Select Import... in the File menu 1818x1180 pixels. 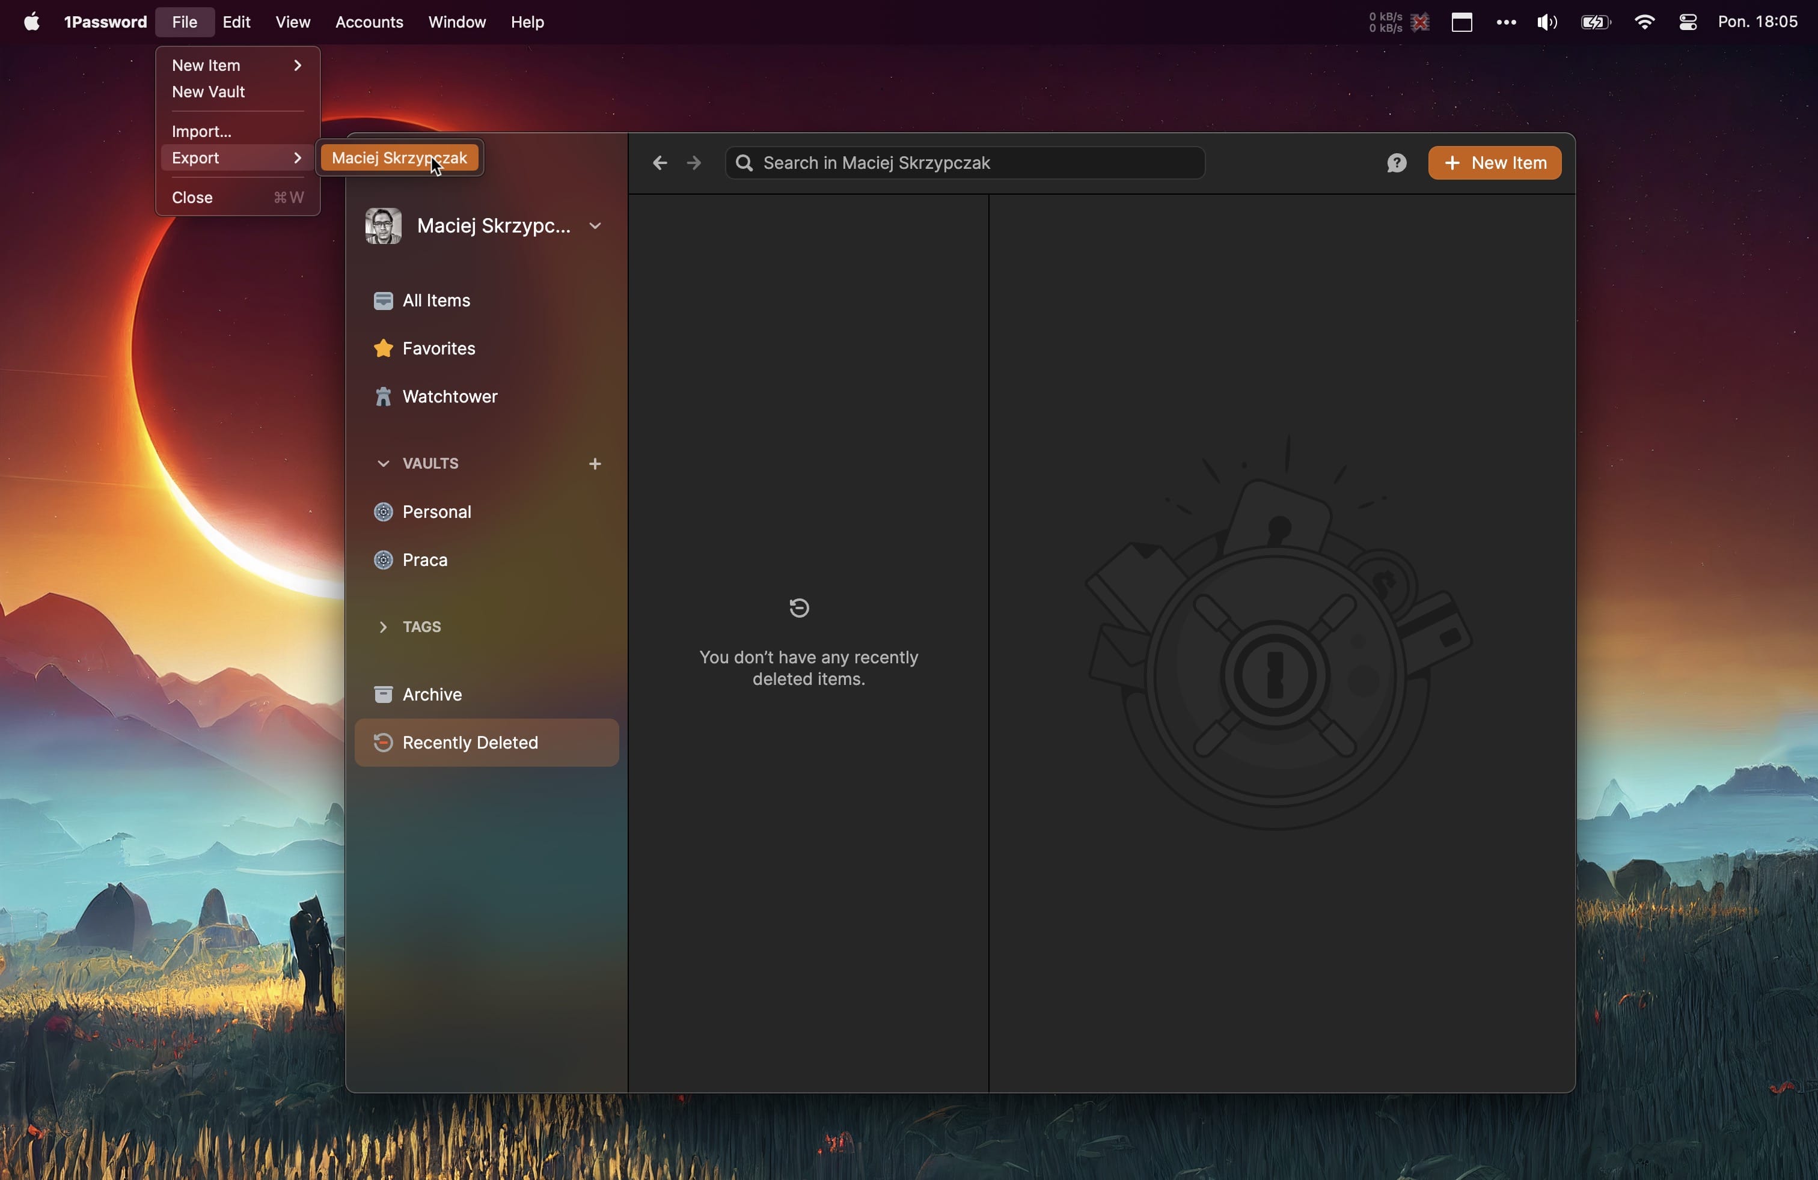pyautogui.click(x=237, y=132)
